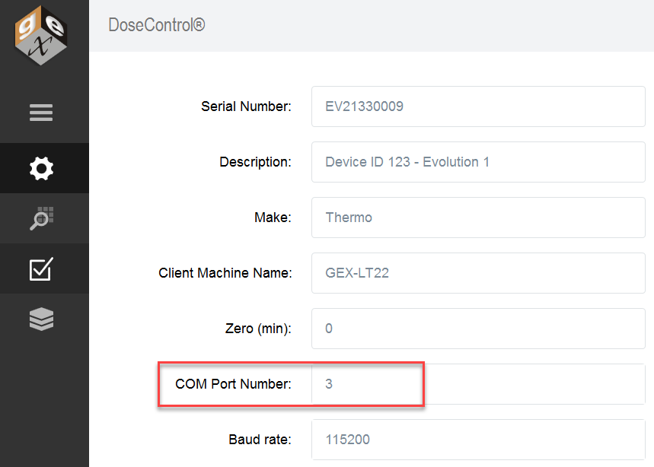Click the GEX cube logo

(41, 36)
